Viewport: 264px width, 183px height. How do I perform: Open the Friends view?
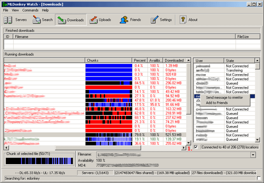coord(131,20)
